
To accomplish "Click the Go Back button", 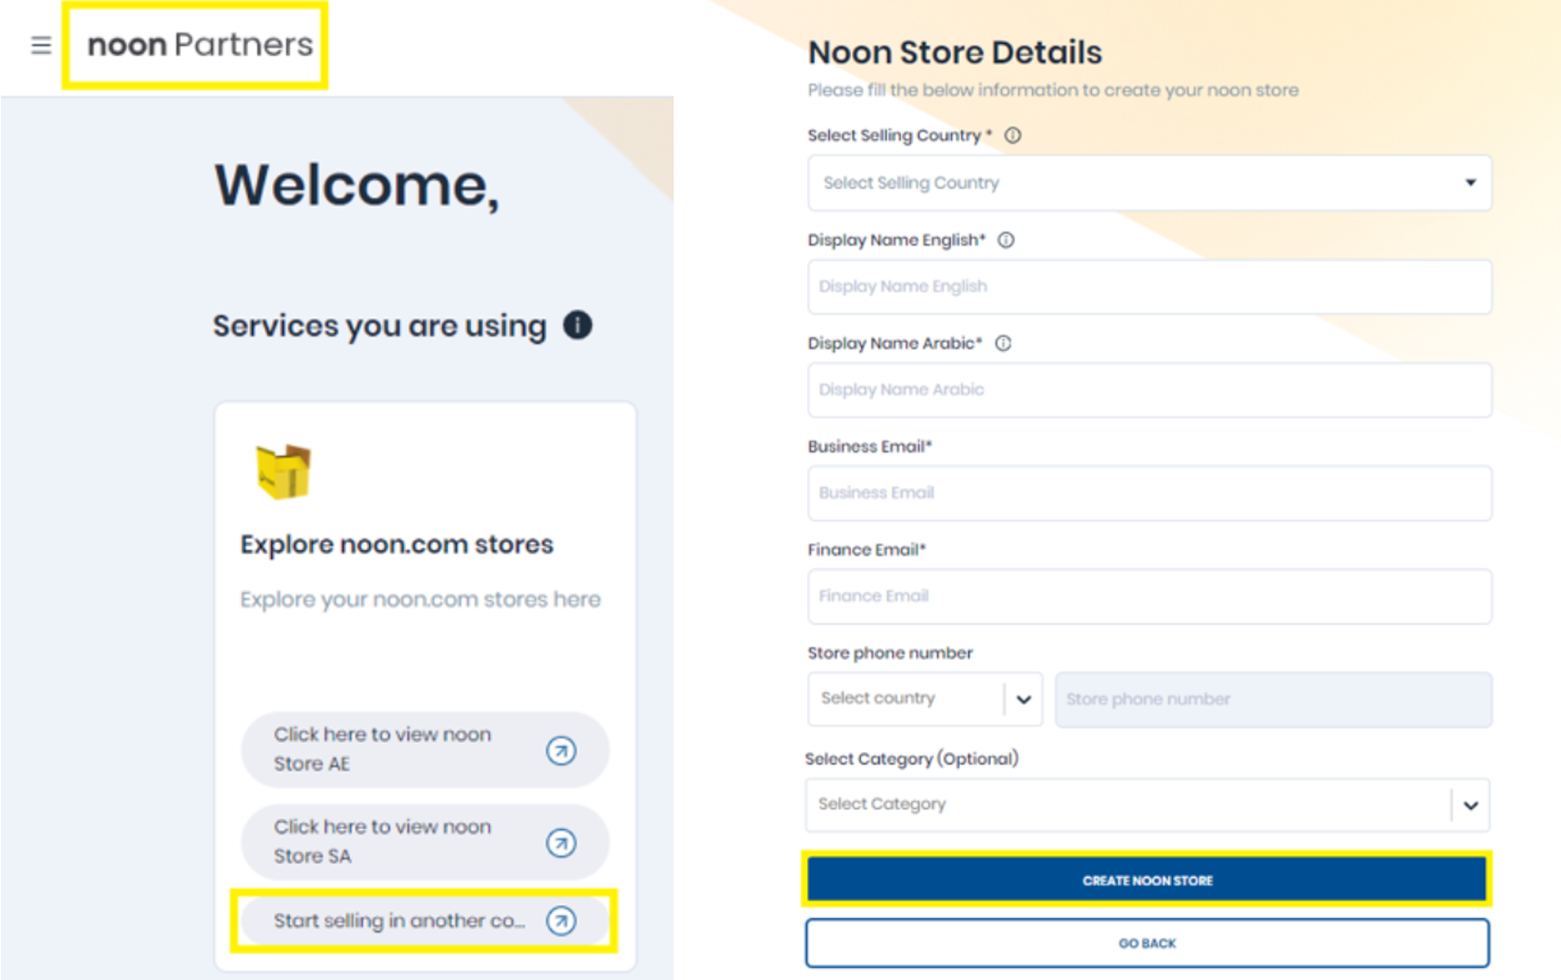I will pos(1146,943).
